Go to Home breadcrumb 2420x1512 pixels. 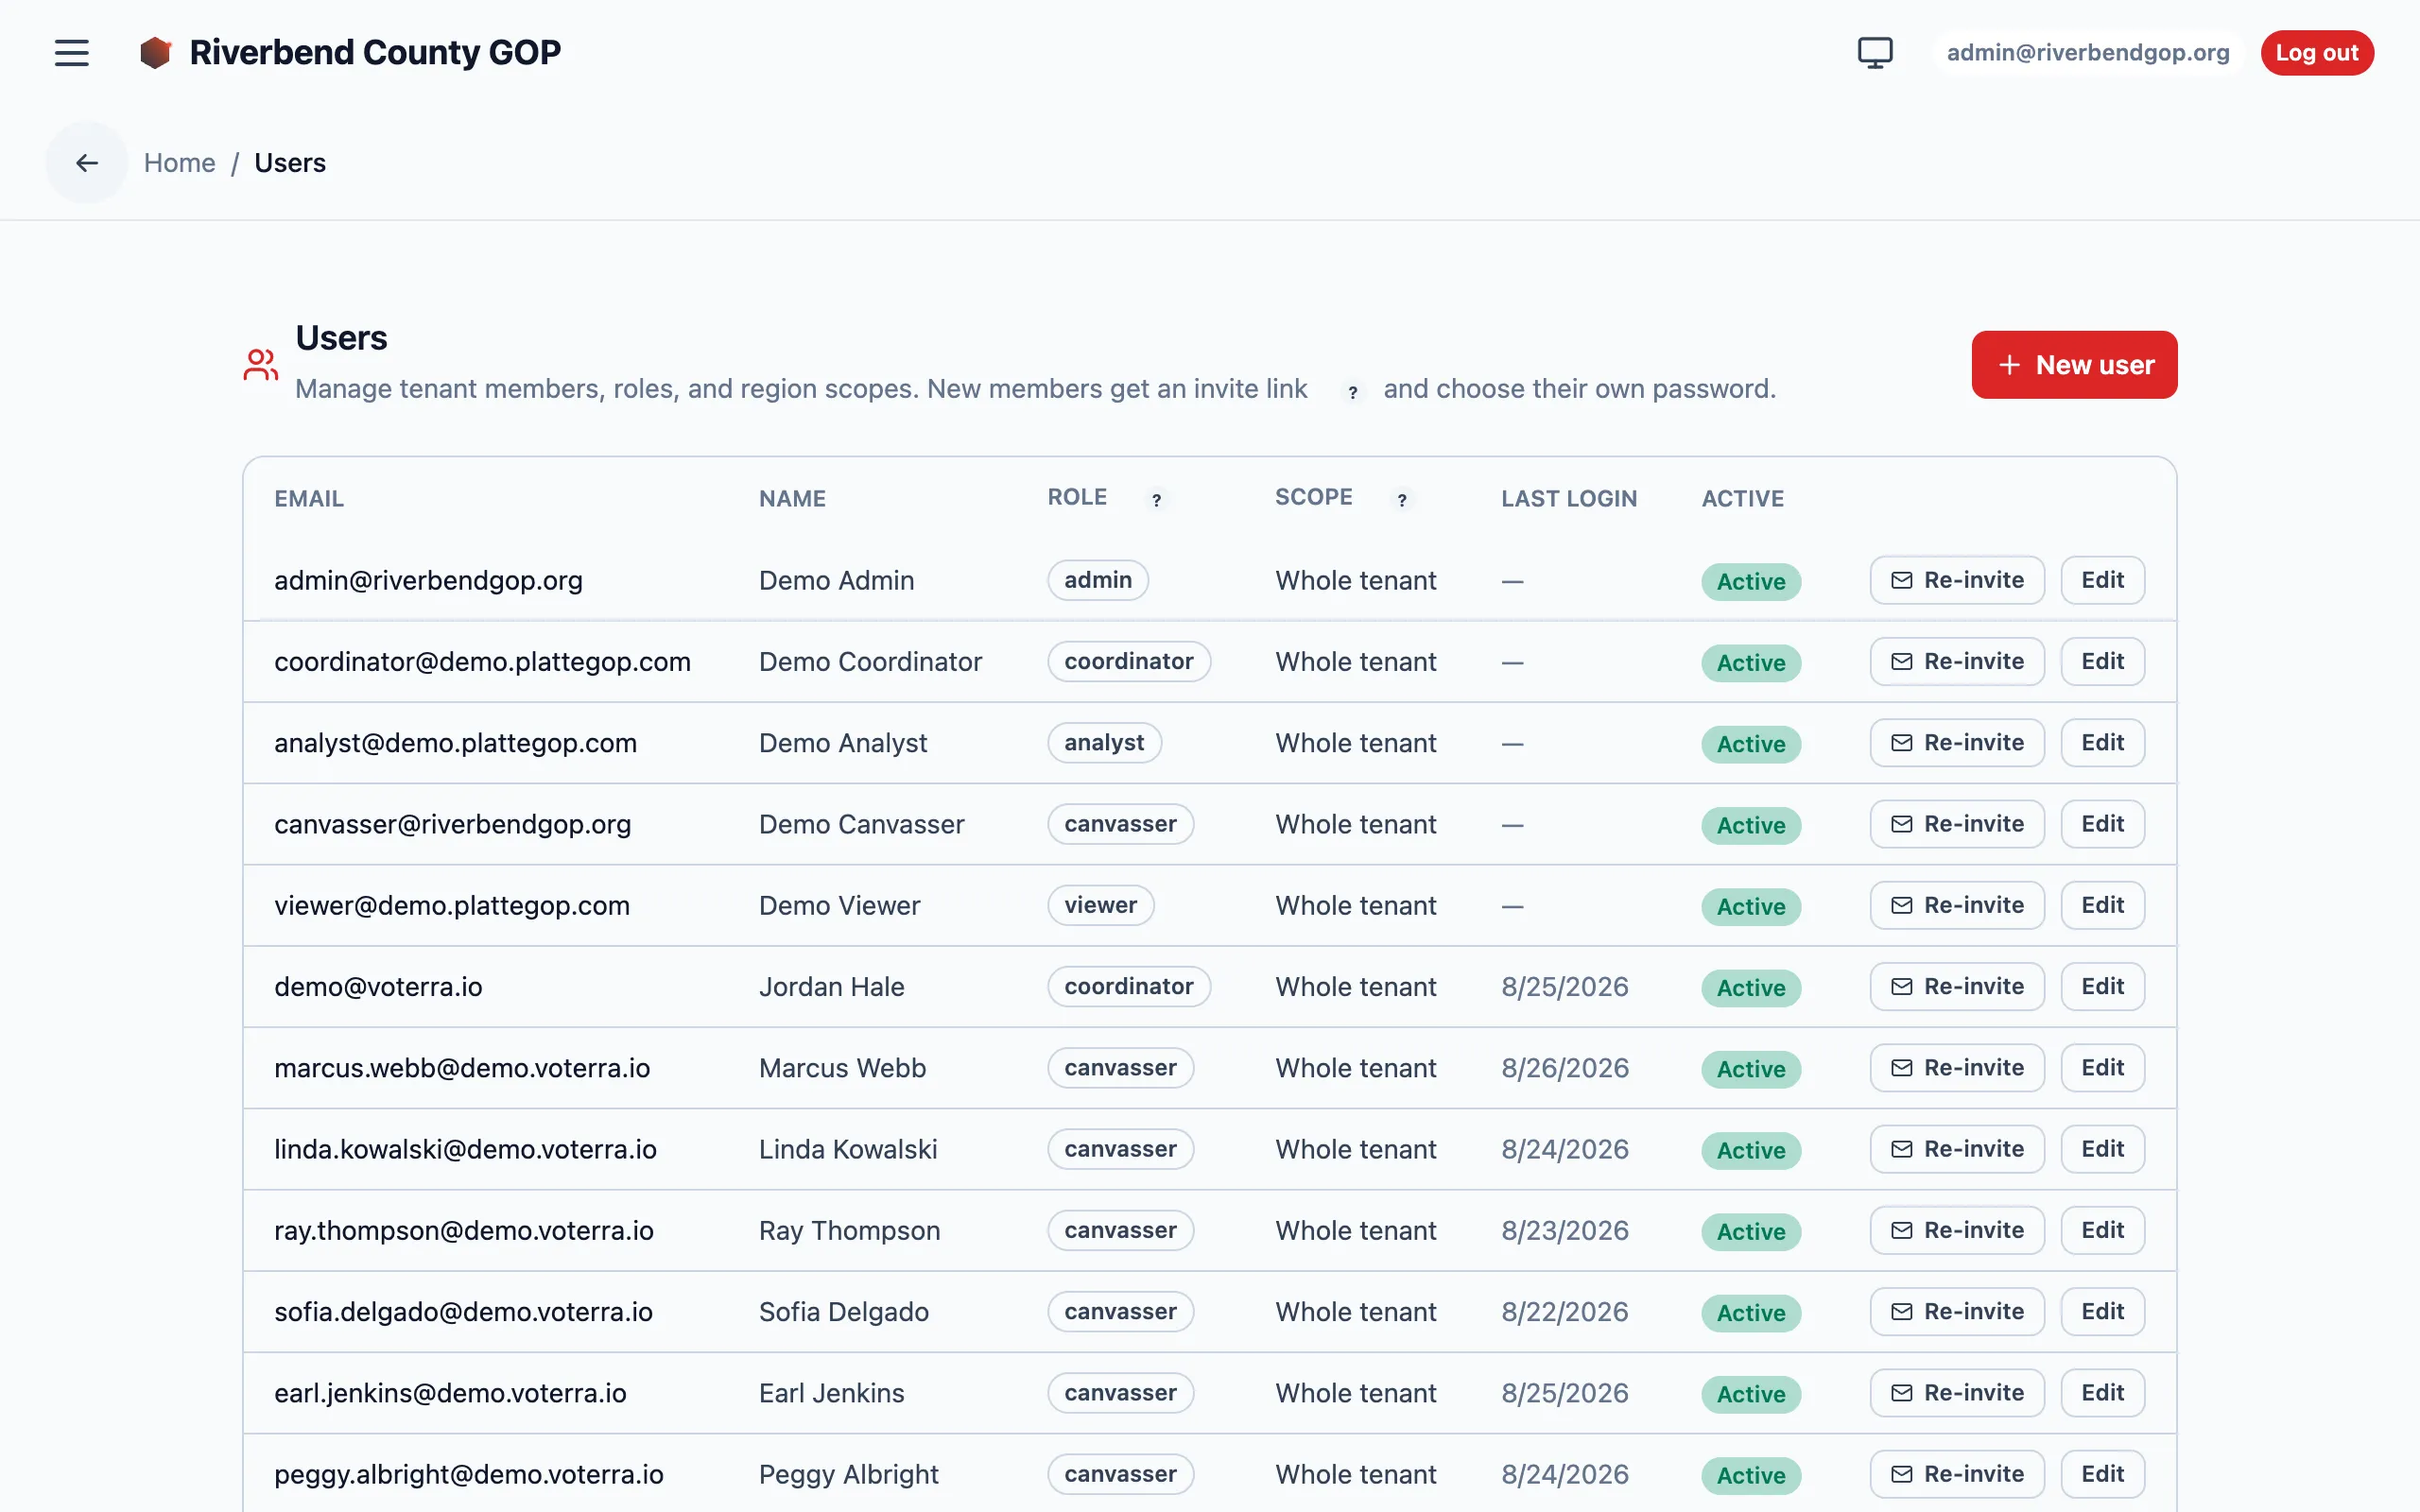click(x=179, y=163)
